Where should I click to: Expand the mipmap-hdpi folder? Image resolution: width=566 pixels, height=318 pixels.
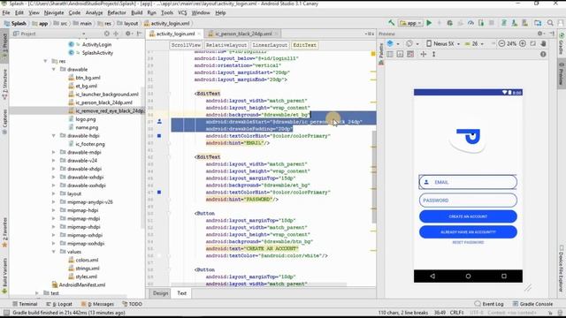click(53, 210)
